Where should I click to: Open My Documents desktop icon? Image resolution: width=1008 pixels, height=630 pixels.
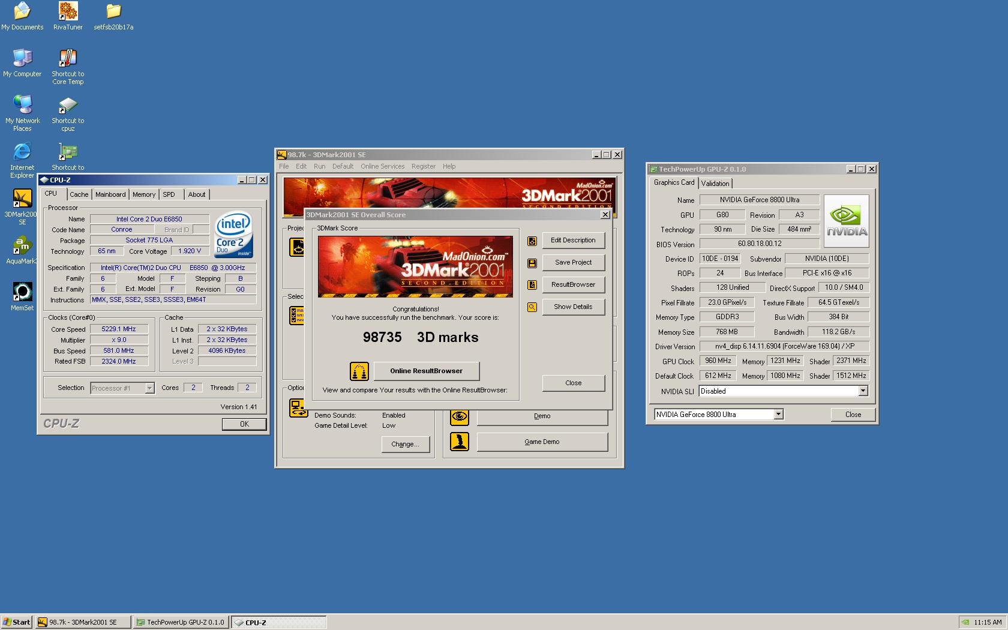click(x=22, y=16)
